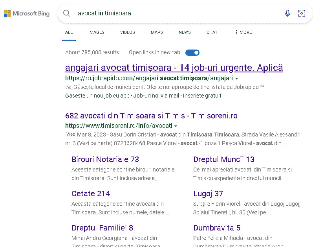313x247 pixels.
Task: Click the search box with avocat query
Action: click(x=177, y=13)
